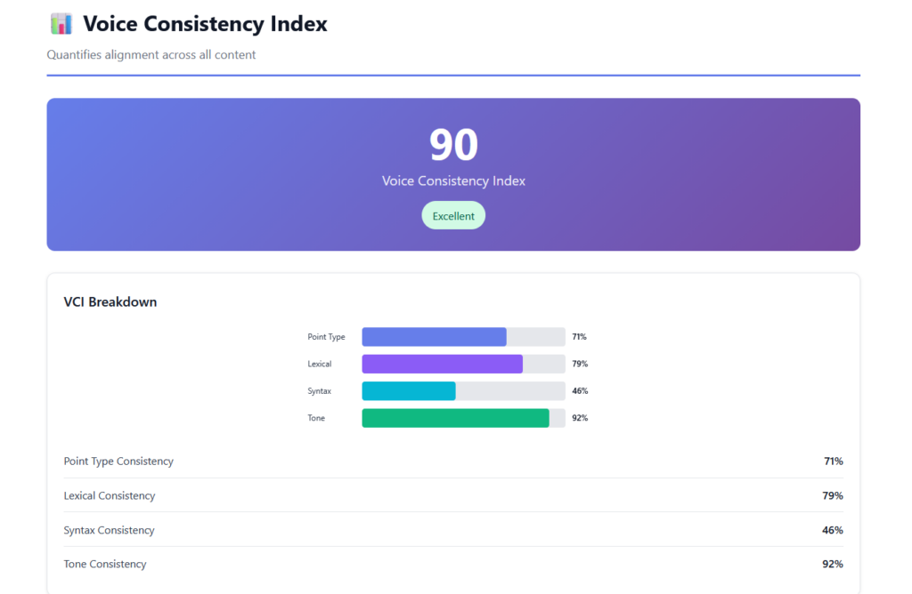Click the 46% value beside the Syntax bar
The width and height of the screenshot is (912, 594).
580,391
